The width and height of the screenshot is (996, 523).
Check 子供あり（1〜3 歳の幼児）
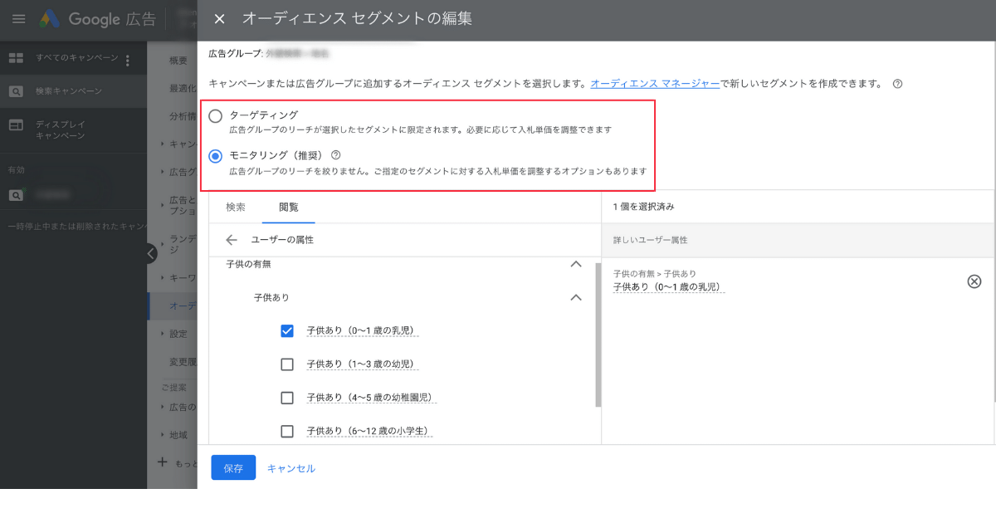coord(287,364)
